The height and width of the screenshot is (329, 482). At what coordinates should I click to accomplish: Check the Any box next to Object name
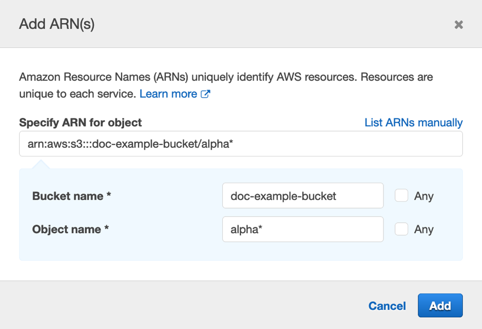(x=402, y=229)
